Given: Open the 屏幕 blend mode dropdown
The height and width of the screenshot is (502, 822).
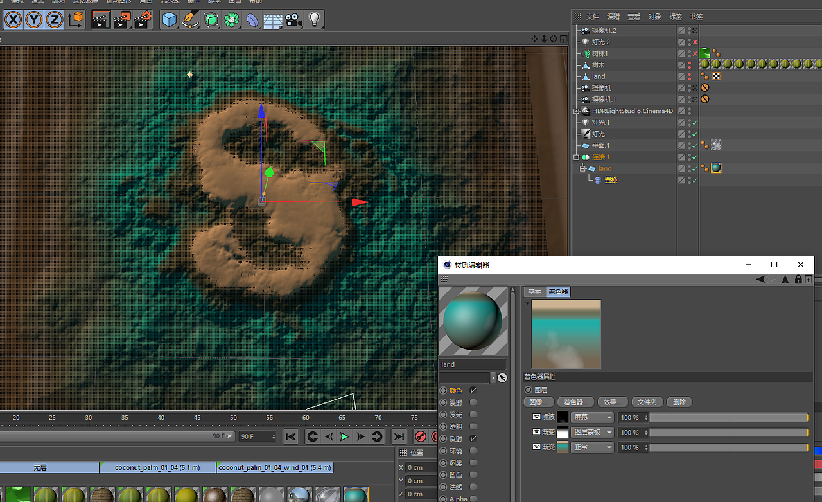Looking at the screenshot, I should click(x=592, y=417).
